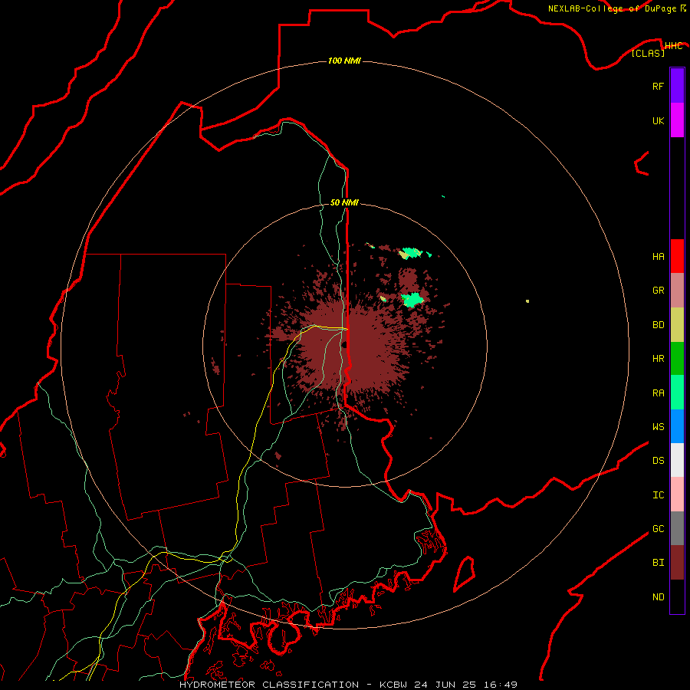Click the GR legend label
Image resolution: width=690 pixels, height=690 pixels.
[659, 291]
